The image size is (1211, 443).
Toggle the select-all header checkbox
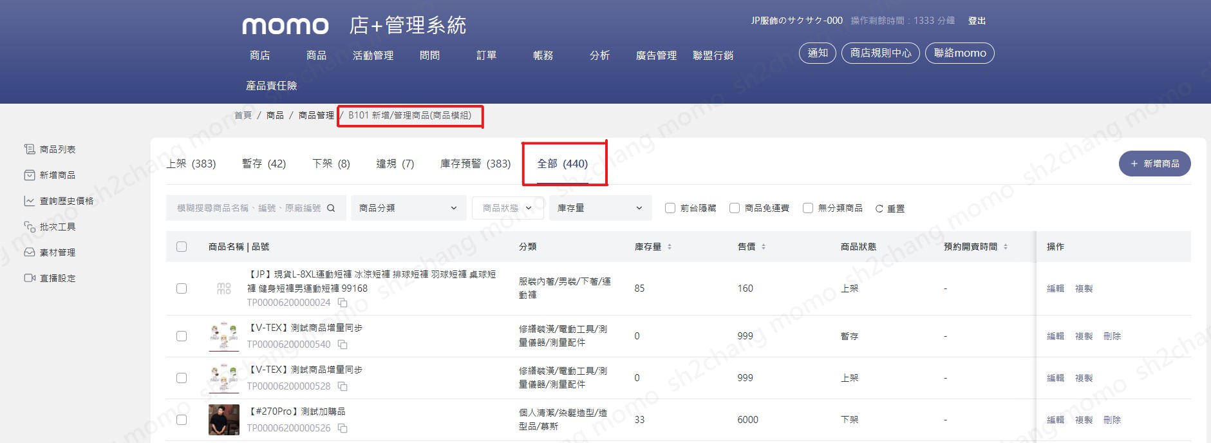(182, 247)
